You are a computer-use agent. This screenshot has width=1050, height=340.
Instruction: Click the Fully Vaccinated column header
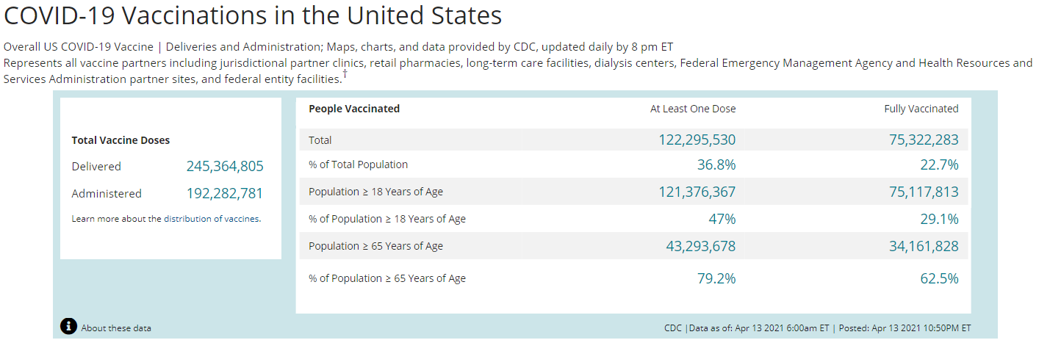(921, 109)
